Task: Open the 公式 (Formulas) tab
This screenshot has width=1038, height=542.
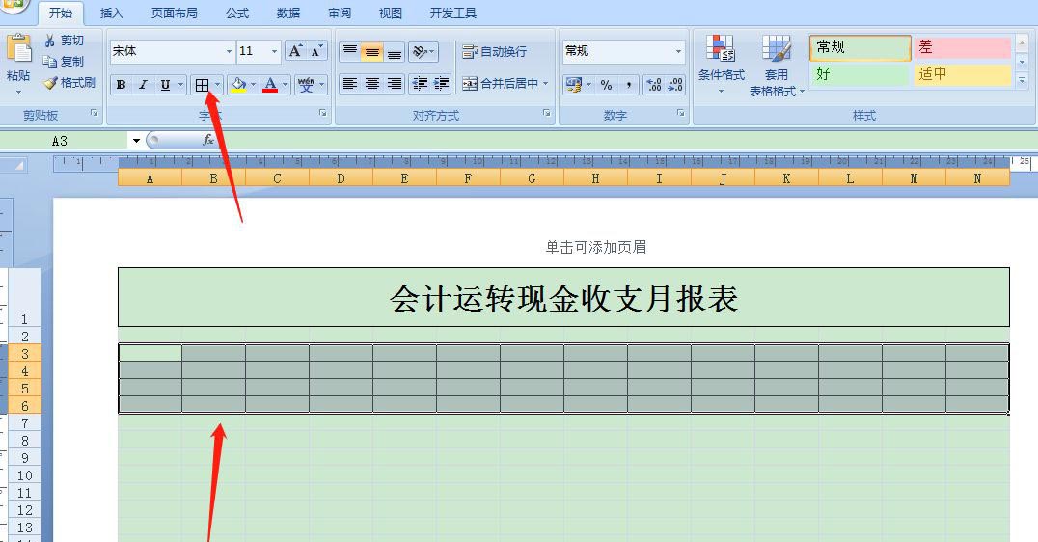Action: coord(237,13)
